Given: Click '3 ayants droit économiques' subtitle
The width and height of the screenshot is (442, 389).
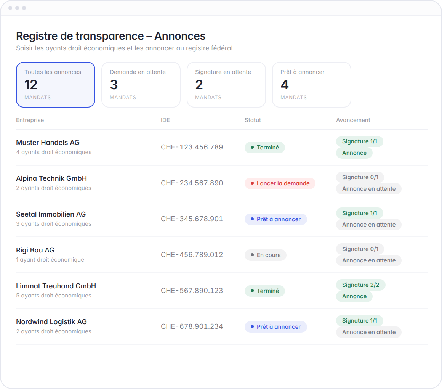Looking at the screenshot, I should click(x=54, y=224).
